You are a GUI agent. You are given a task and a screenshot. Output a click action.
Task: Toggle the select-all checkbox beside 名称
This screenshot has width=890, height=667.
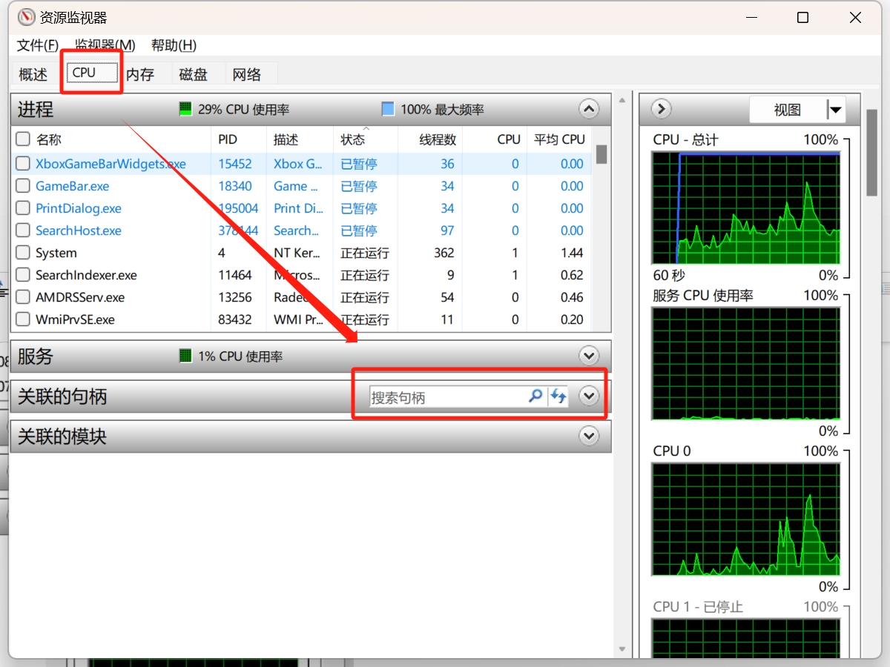23,139
